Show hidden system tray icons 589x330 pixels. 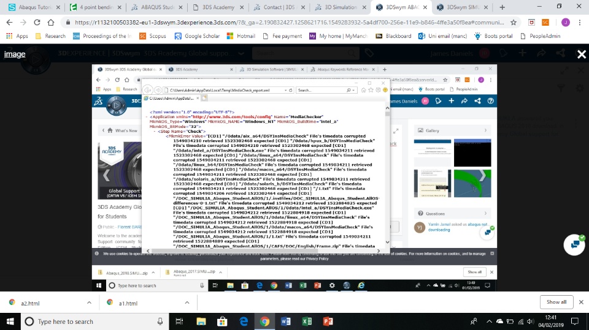[x=489, y=321]
